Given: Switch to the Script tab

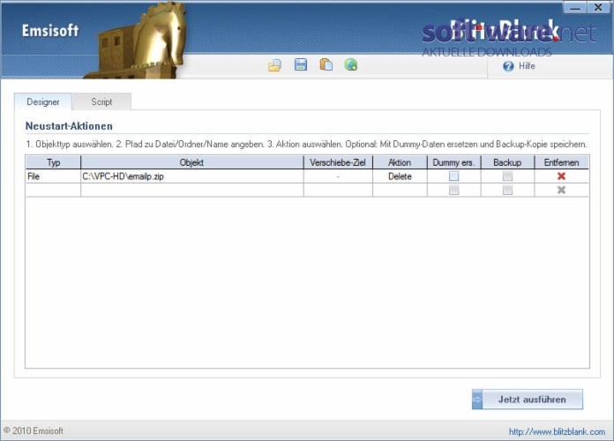Looking at the screenshot, I should pos(101,101).
